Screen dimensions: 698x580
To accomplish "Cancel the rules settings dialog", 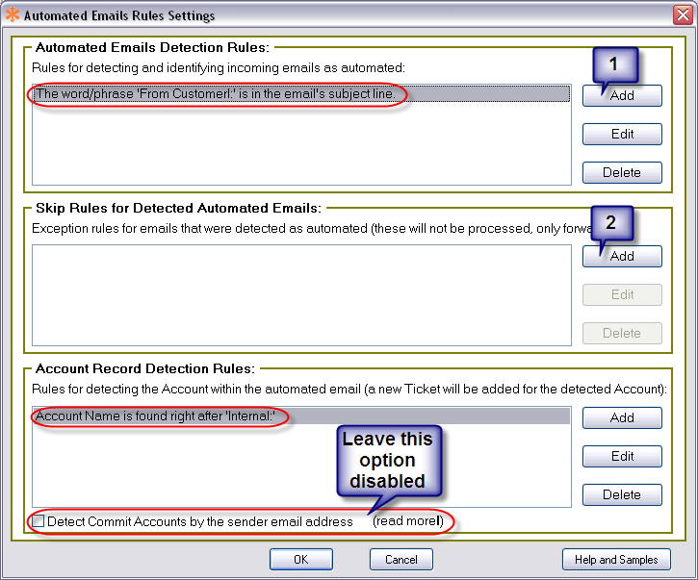I will tap(401, 559).
